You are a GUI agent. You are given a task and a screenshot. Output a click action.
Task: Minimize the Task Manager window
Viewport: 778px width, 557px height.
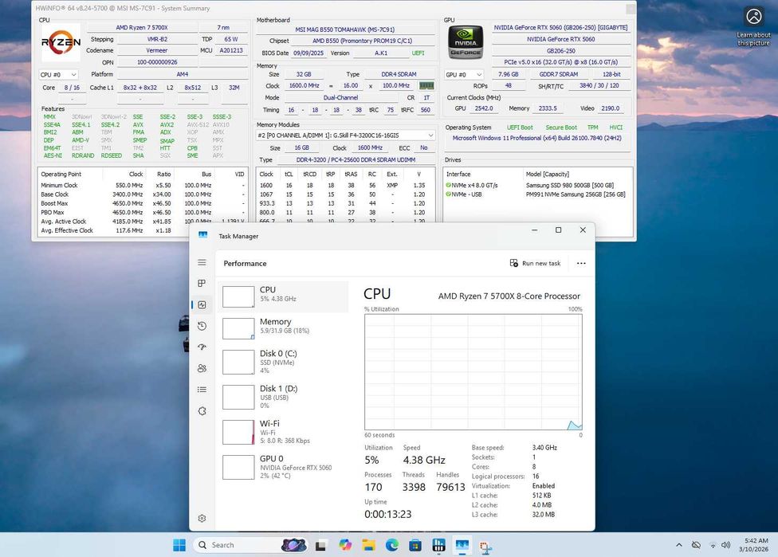point(534,230)
